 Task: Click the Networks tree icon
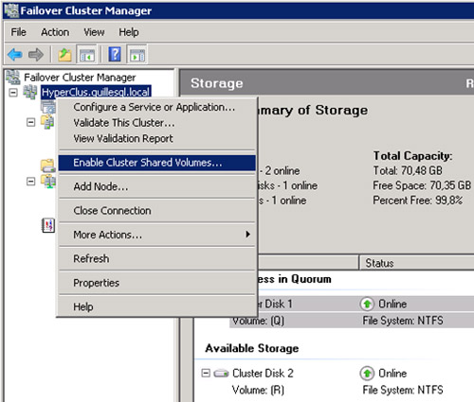click(48, 182)
